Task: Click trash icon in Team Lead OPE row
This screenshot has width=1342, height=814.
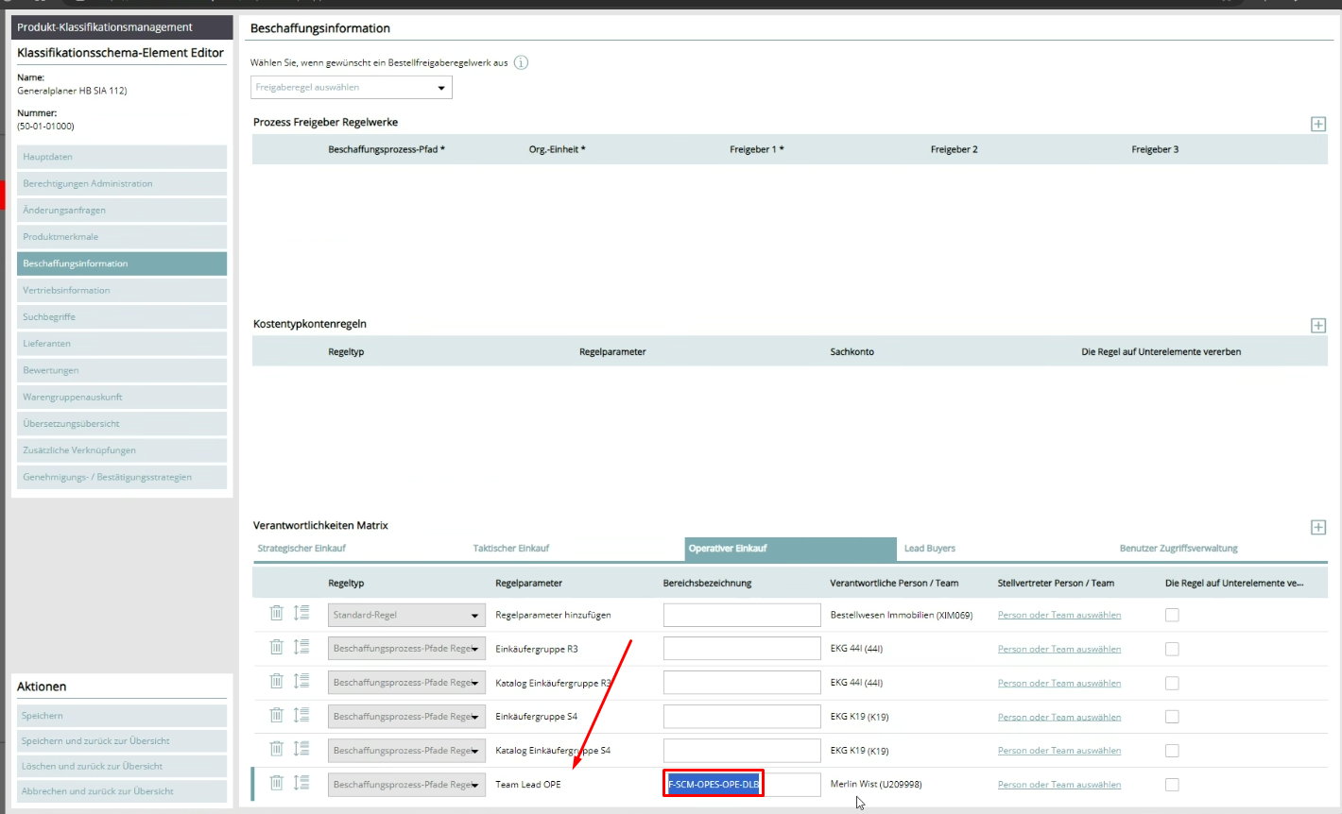Action: (276, 783)
